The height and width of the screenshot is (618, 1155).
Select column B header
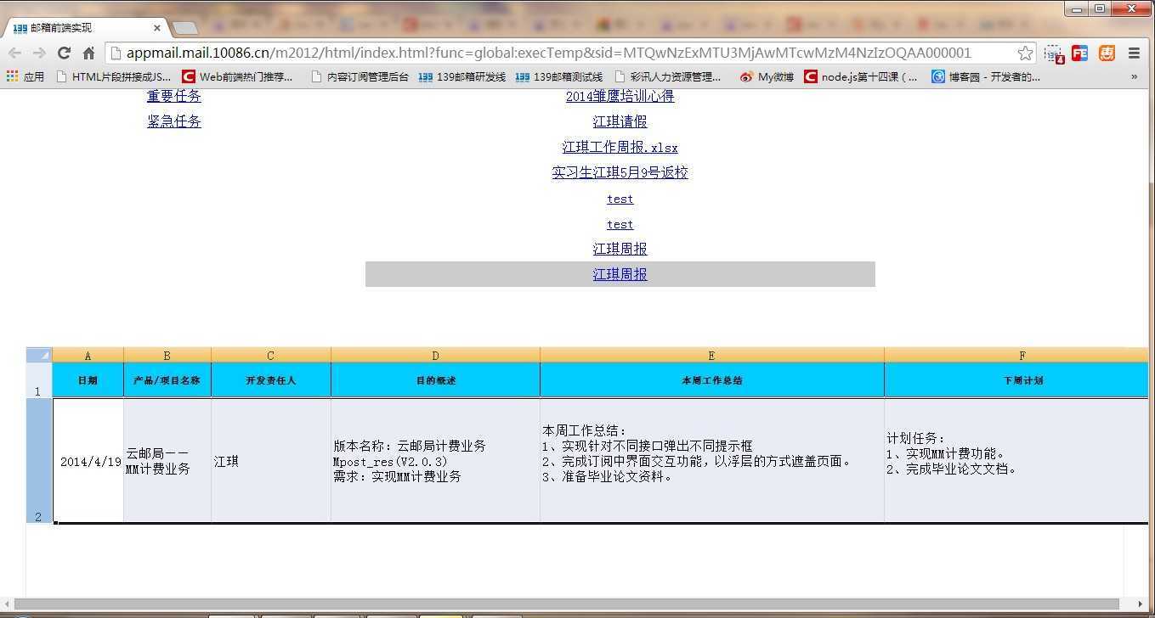(x=167, y=355)
